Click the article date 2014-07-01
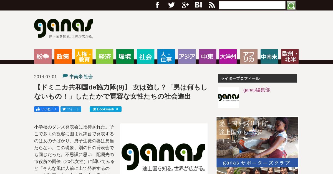 [46, 77]
